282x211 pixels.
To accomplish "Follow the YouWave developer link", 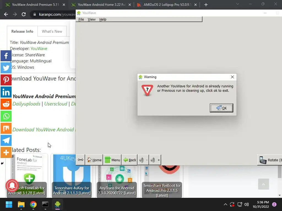I will [39, 49].
